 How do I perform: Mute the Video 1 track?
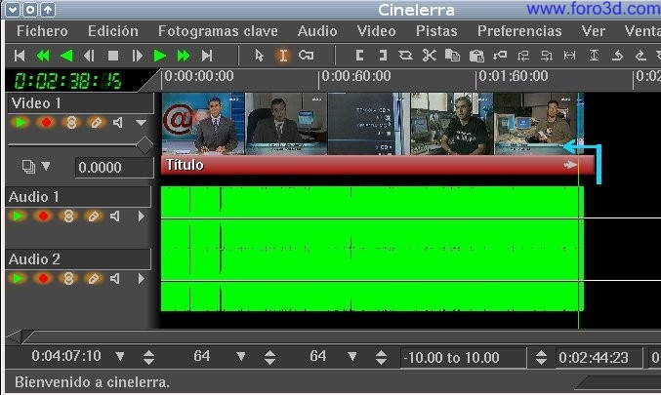click(117, 123)
